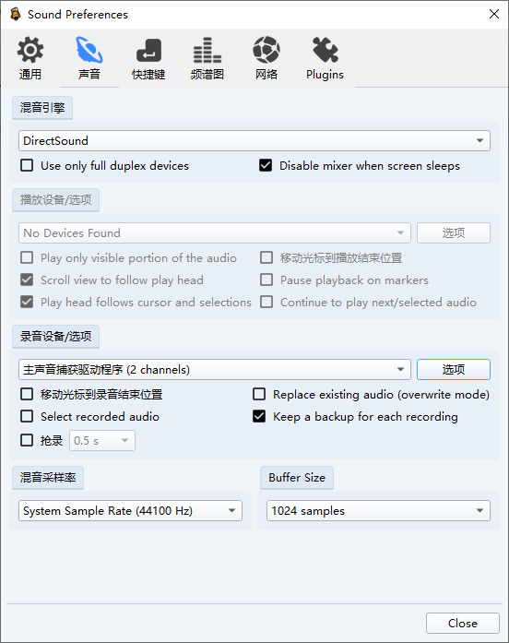Open the Plugins puzzle piece icon
This screenshot has height=643, width=509.
(325, 50)
